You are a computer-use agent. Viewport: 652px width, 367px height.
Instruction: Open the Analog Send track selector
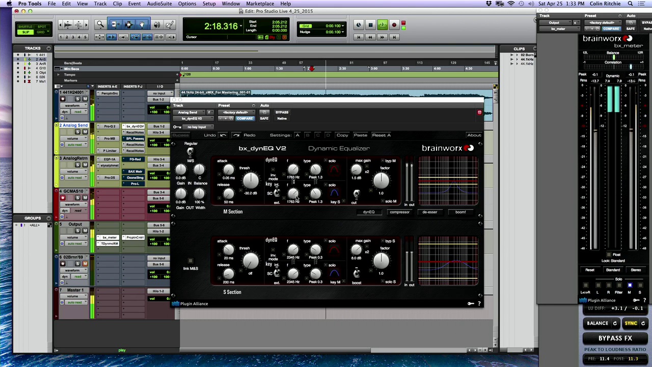click(x=188, y=112)
